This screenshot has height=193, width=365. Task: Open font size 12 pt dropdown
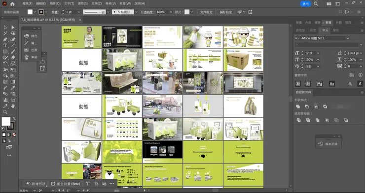coord(318,53)
